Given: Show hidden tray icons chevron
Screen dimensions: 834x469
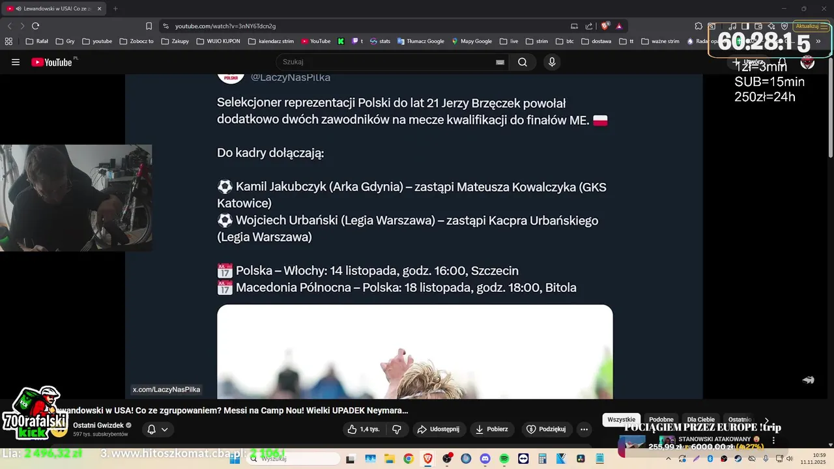Looking at the screenshot, I should point(668,459).
